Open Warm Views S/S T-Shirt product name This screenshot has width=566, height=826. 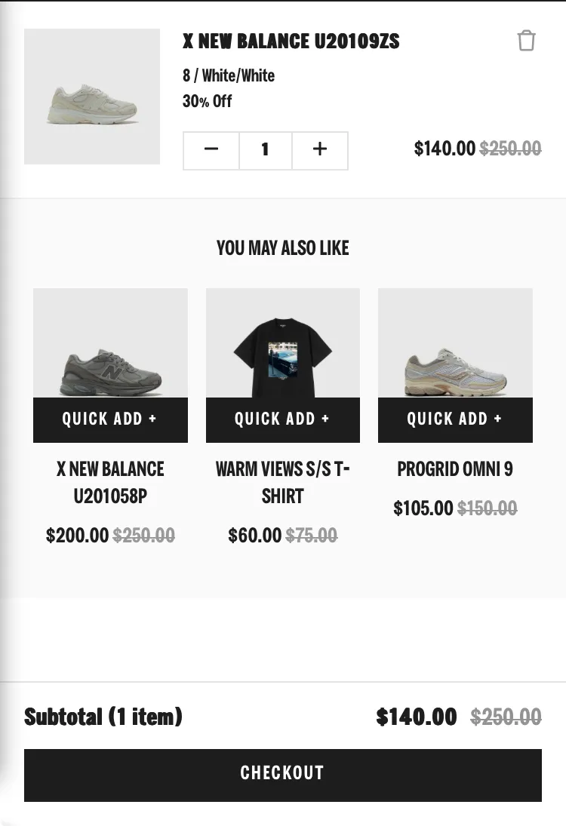point(282,482)
